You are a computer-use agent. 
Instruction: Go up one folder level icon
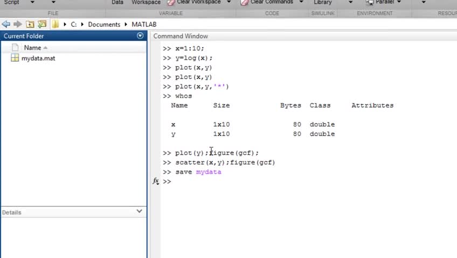30,24
